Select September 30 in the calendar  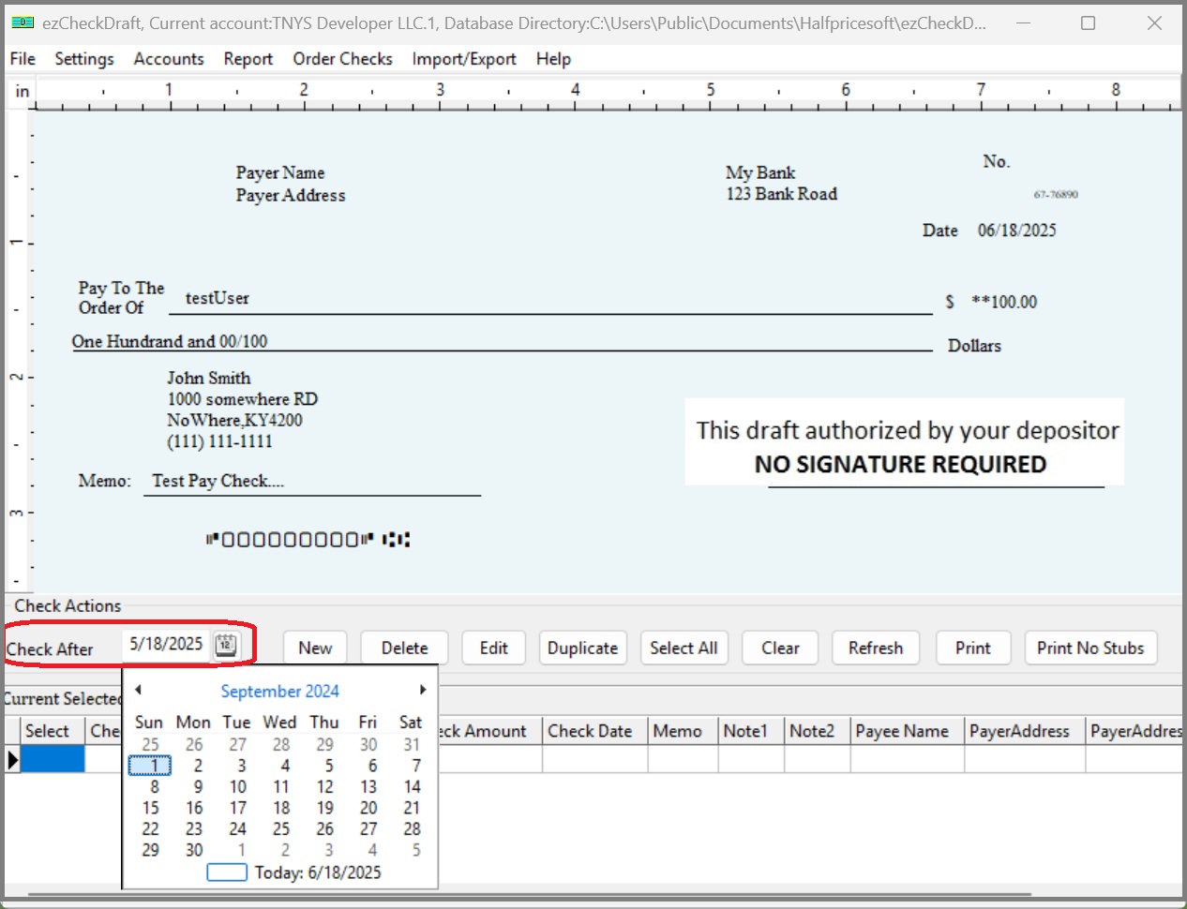(194, 850)
